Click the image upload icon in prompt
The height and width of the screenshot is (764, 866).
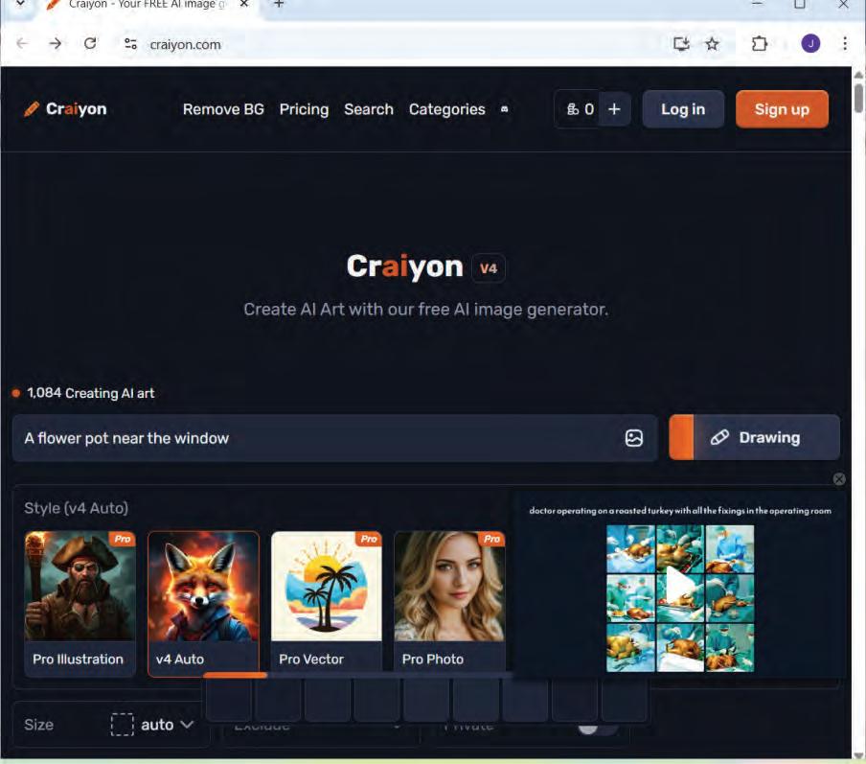point(633,438)
